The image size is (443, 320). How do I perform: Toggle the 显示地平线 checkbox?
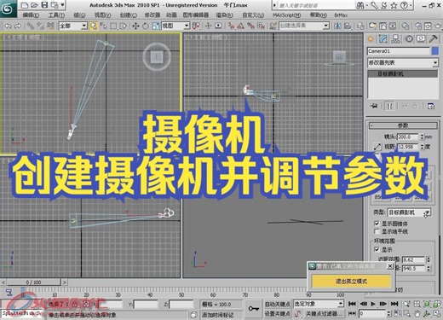coord(377,231)
